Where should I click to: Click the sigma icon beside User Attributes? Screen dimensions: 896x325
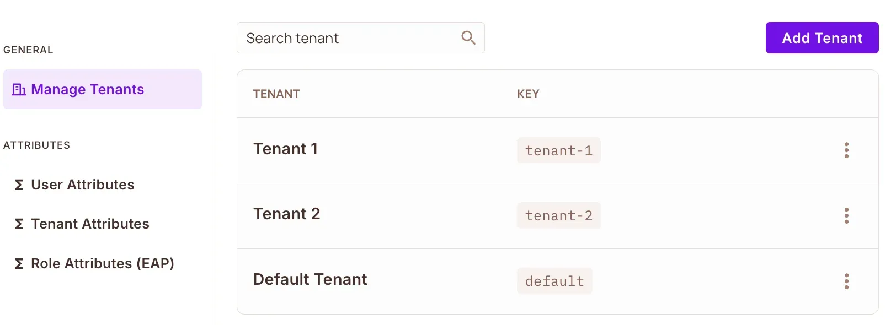19,185
